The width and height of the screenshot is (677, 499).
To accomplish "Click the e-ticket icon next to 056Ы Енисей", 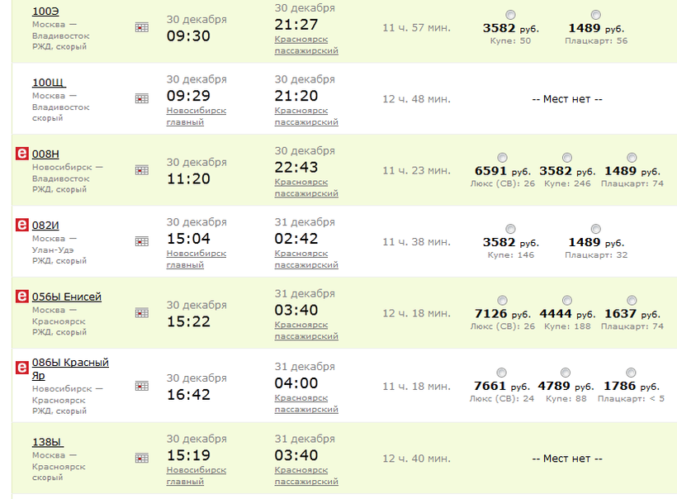I will [x=22, y=297].
